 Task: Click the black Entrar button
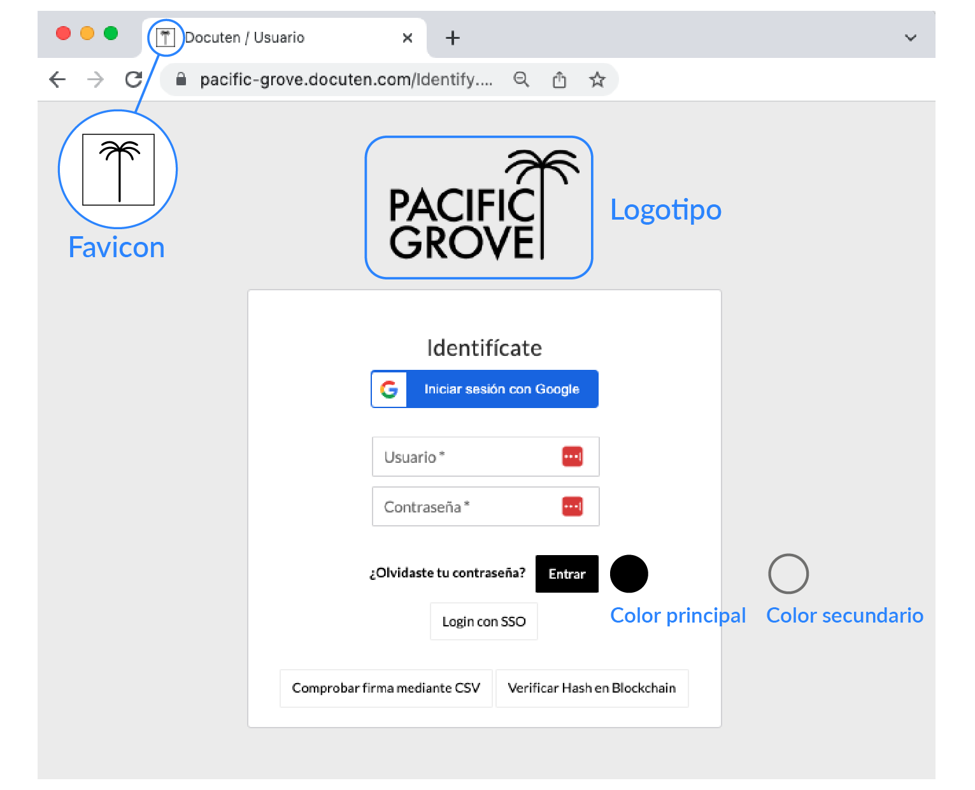567,574
